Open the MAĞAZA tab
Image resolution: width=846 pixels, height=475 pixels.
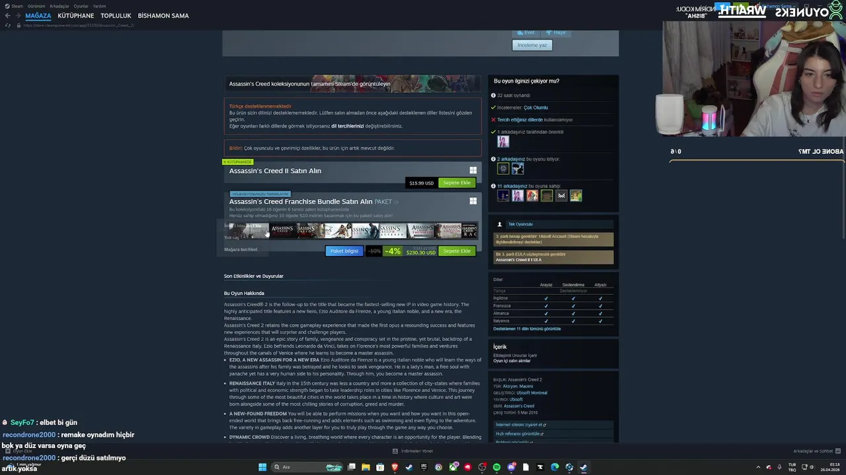click(x=38, y=16)
